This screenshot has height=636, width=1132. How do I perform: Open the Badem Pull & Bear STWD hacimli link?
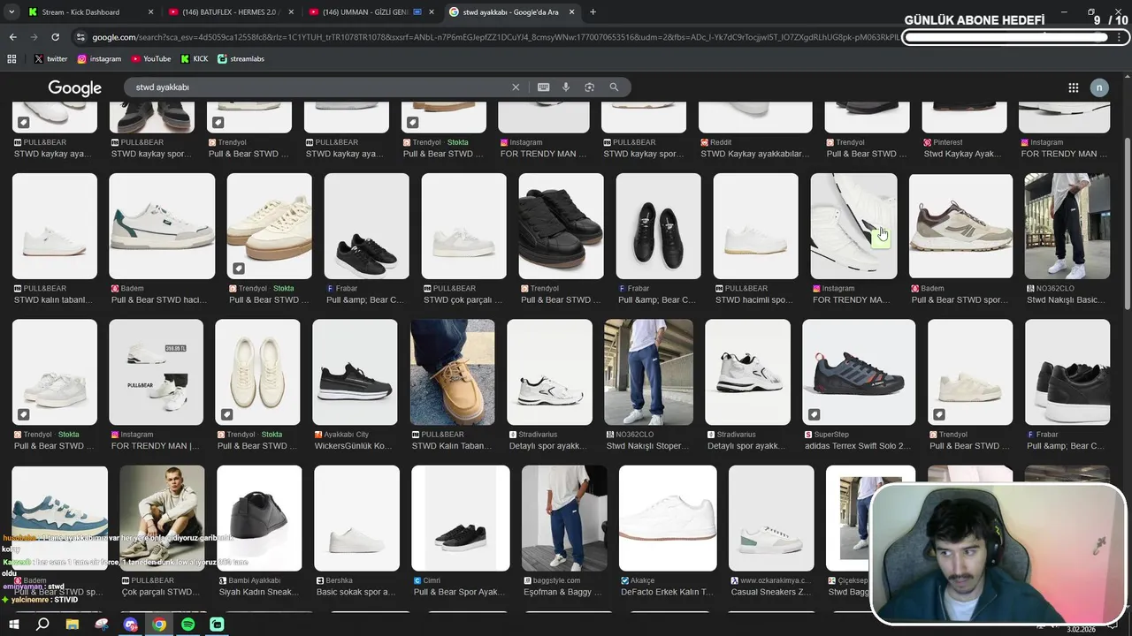click(159, 299)
